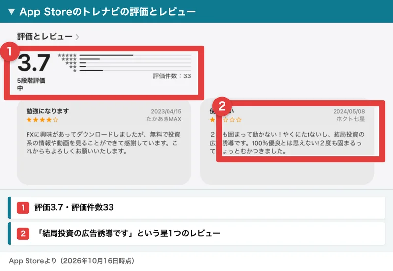Click the 評価件数：33 count text

click(172, 76)
